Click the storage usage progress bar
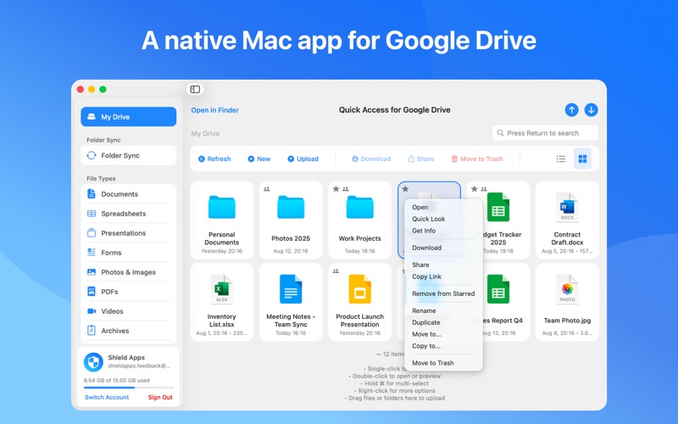 point(129,388)
